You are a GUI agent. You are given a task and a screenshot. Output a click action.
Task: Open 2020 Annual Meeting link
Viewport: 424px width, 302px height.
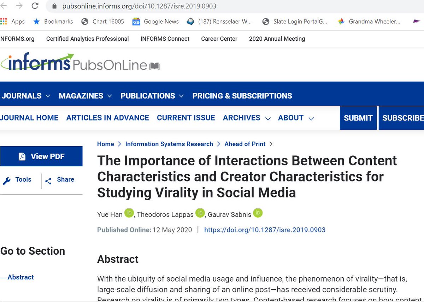[277, 39]
